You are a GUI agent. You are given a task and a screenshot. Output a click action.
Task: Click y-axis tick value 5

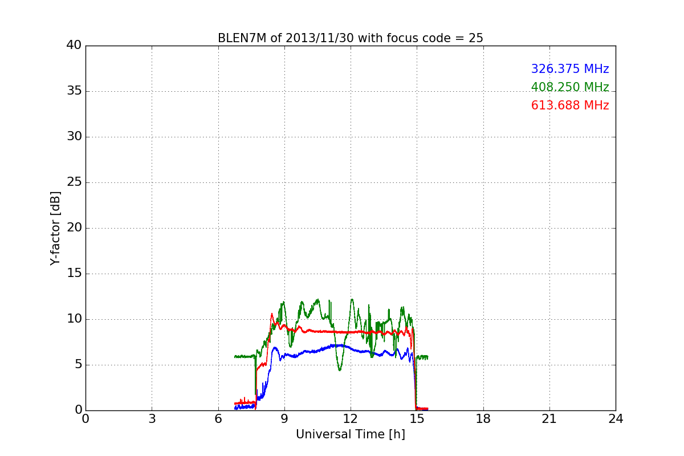tap(78, 365)
